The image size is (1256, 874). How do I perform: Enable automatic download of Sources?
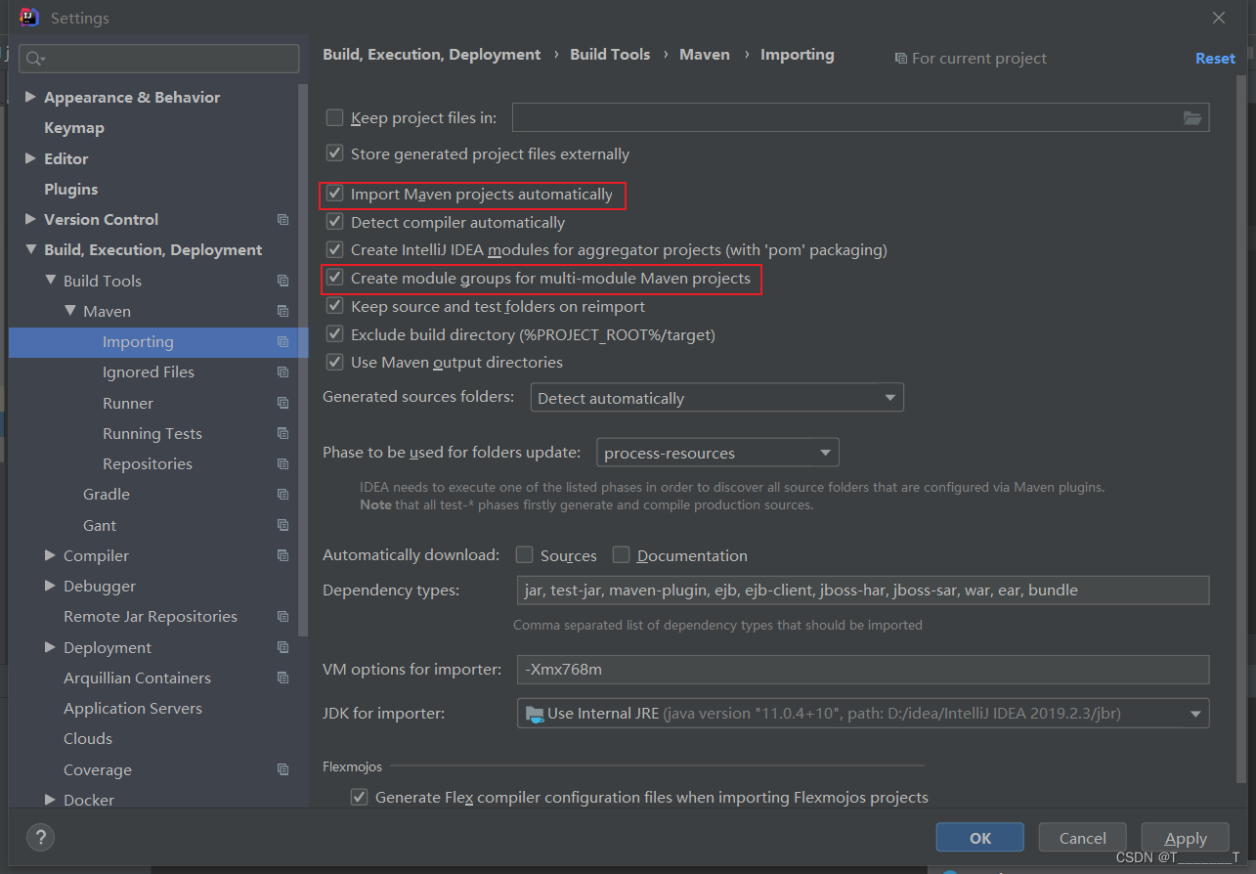524,554
